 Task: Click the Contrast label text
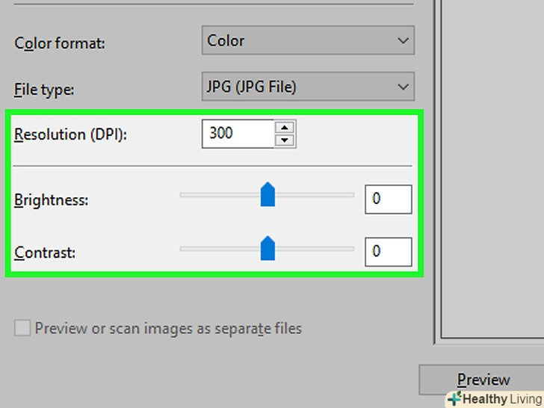[x=45, y=253]
